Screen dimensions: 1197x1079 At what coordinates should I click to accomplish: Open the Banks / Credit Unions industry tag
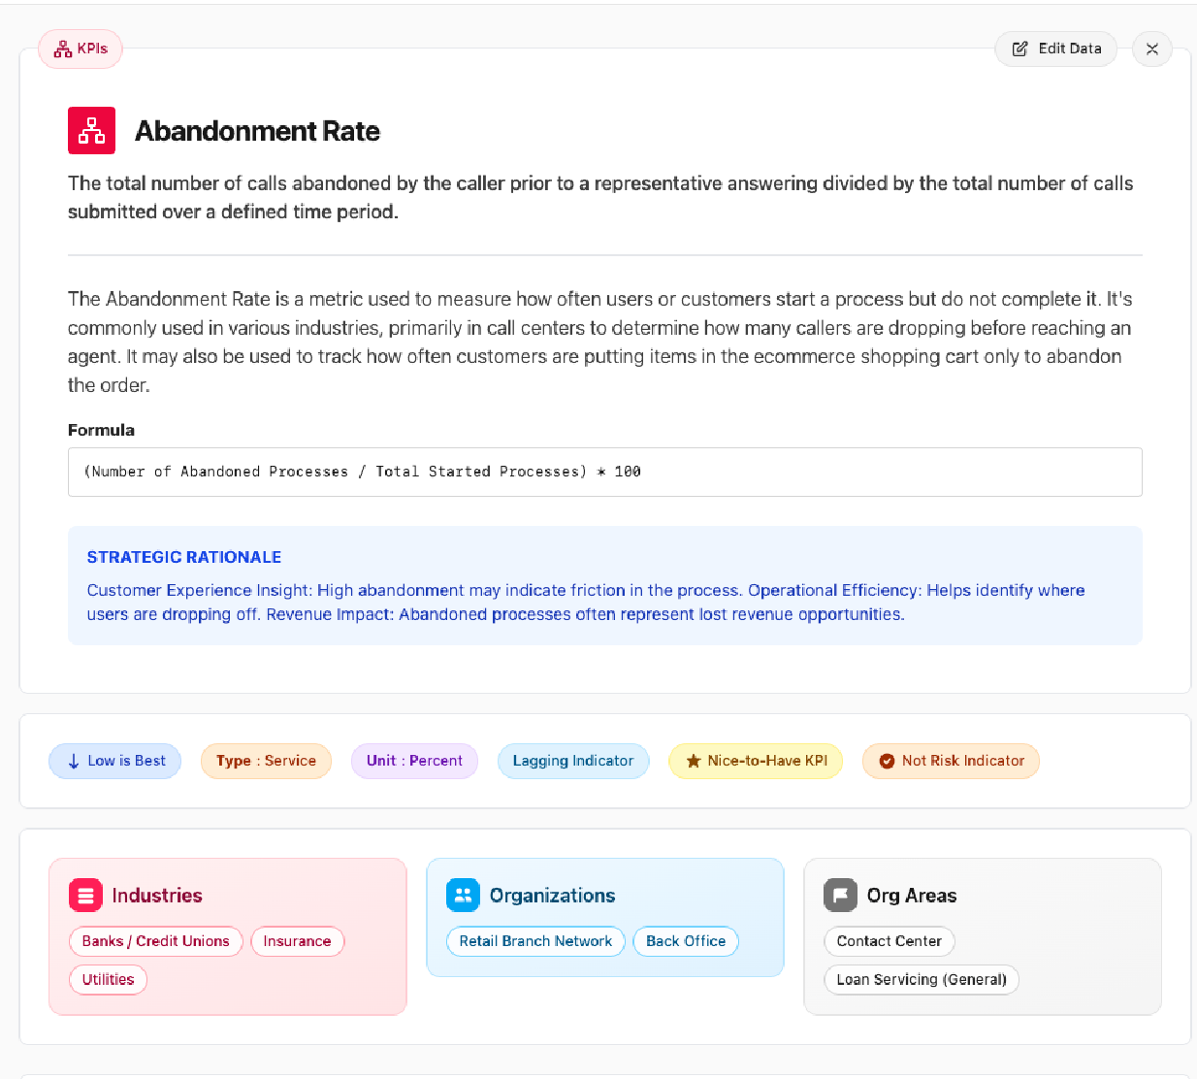[x=155, y=941]
